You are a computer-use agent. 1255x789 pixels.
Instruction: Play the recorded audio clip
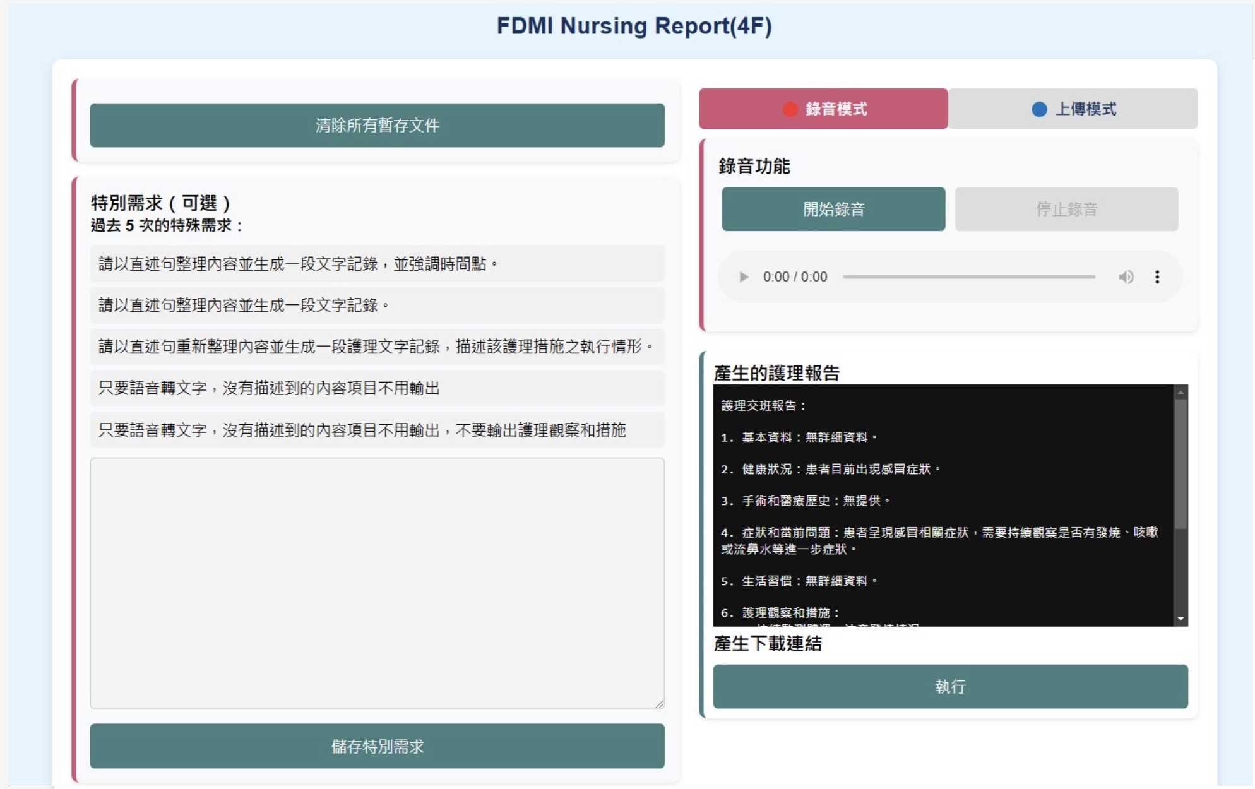tap(744, 277)
